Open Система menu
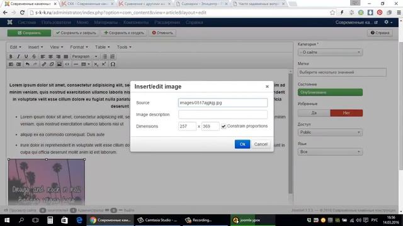Screen dimensions: 403x226 (x=26, y=23)
